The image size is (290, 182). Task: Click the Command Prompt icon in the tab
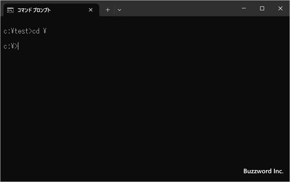click(x=11, y=10)
